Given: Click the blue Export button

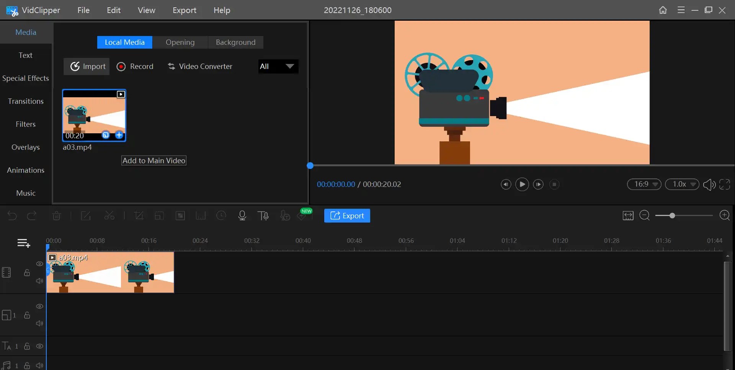Looking at the screenshot, I should click(x=346, y=215).
